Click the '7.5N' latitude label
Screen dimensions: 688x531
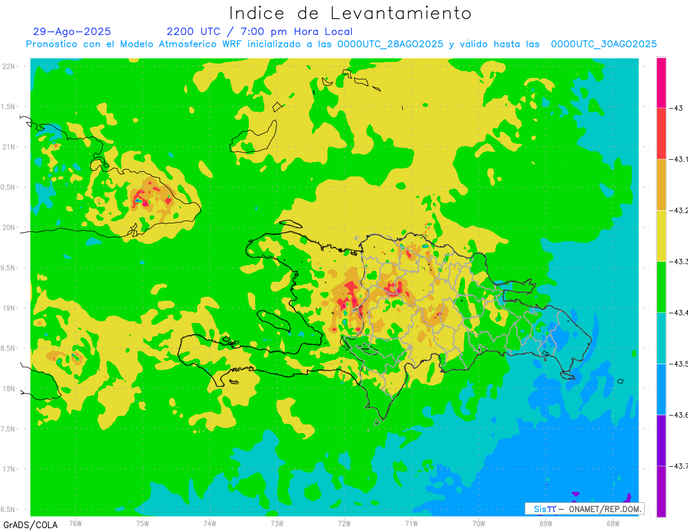(8, 429)
